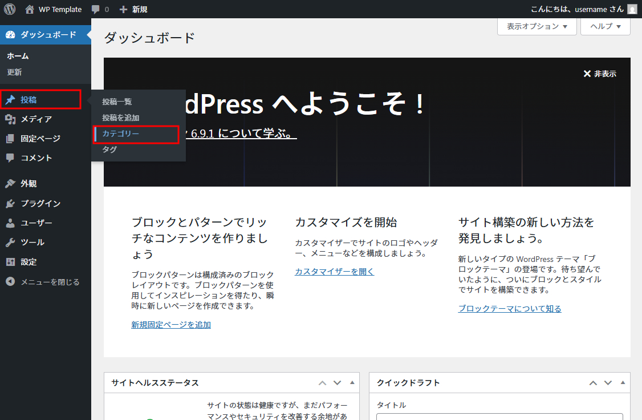Click the WordPress logo in admin bar
The width and height of the screenshot is (642, 420).
click(10, 9)
